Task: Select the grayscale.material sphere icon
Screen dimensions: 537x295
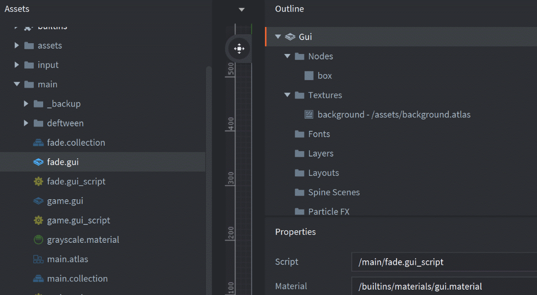Action: click(38, 240)
